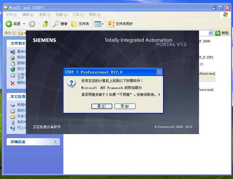Close the STEP 7 Professional dialog

(159, 72)
